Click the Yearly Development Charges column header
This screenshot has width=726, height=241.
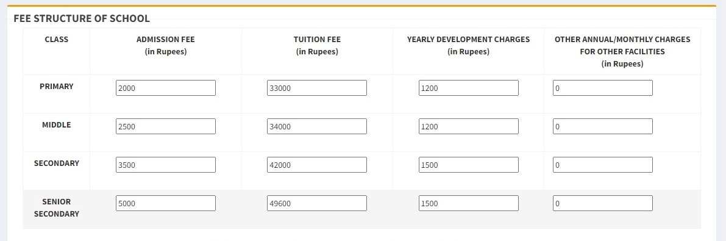point(468,45)
